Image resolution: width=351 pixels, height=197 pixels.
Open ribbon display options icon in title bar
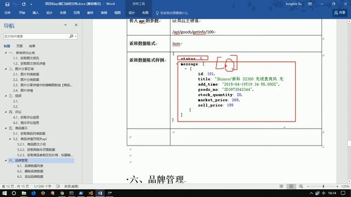coord(310,4)
